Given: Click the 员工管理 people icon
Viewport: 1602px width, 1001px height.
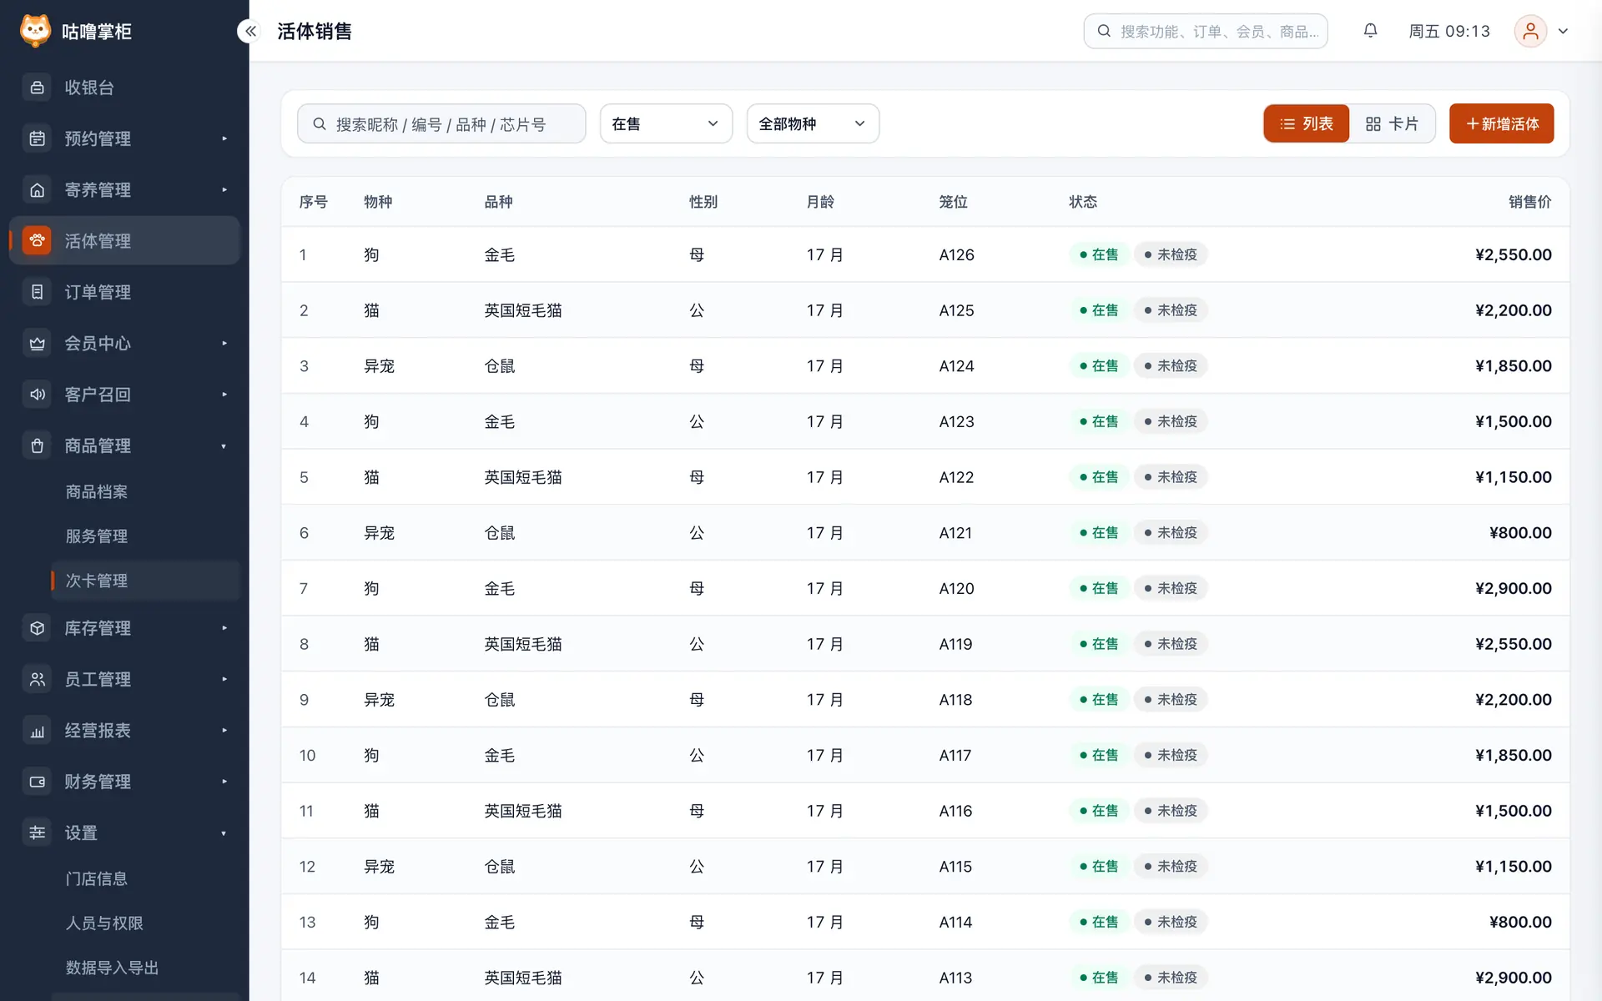Looking at the screenshot, I should pyautogui.click(x=37, y=679).
